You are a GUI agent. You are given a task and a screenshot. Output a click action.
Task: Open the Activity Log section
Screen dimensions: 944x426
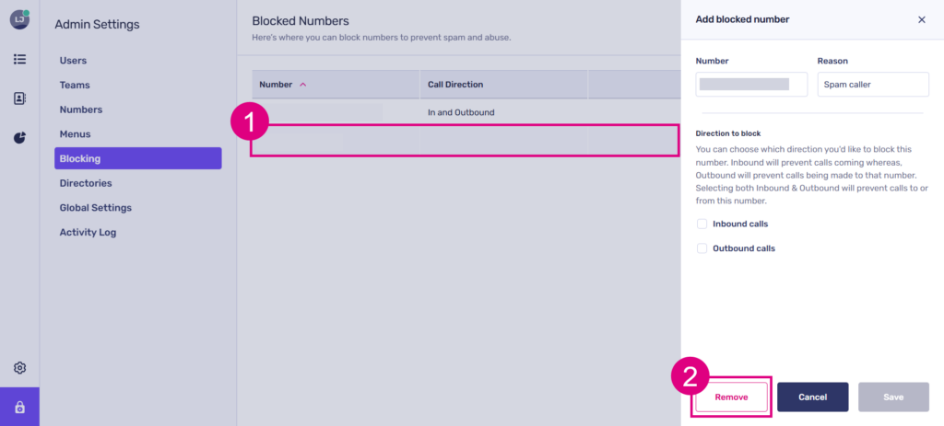tap(88, 233)
